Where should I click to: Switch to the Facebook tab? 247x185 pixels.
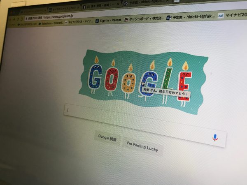point(100,7)
